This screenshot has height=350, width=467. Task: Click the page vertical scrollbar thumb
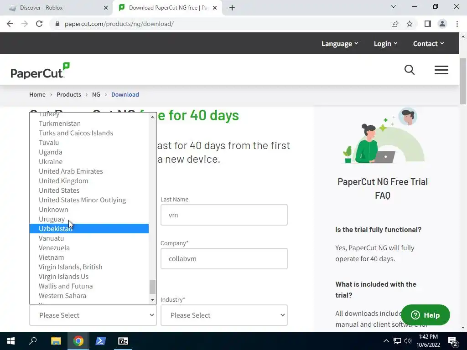pyautogui.click(x=463, y=81)
